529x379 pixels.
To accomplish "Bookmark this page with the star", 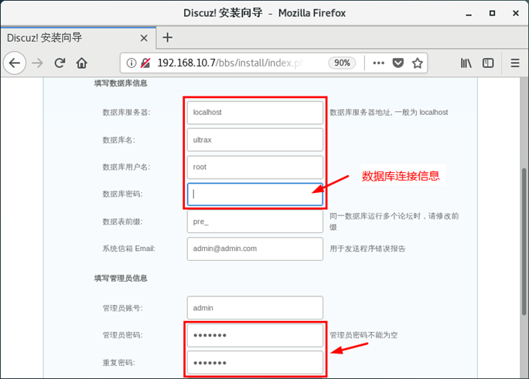I will click(418, 63).
